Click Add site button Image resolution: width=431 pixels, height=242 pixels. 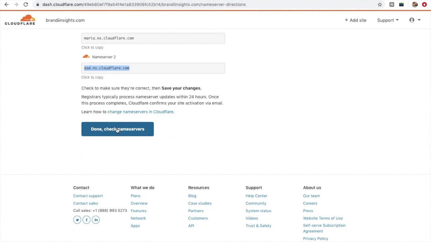tap(355, 20)
